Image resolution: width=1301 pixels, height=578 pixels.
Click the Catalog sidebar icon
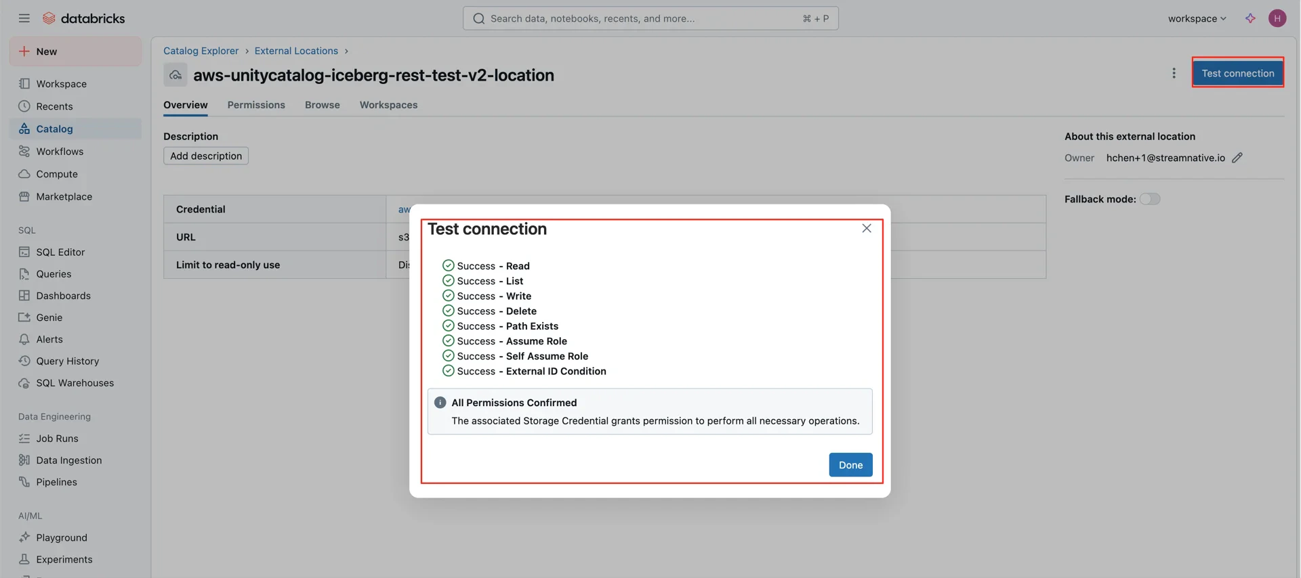[x=24, y=129]
